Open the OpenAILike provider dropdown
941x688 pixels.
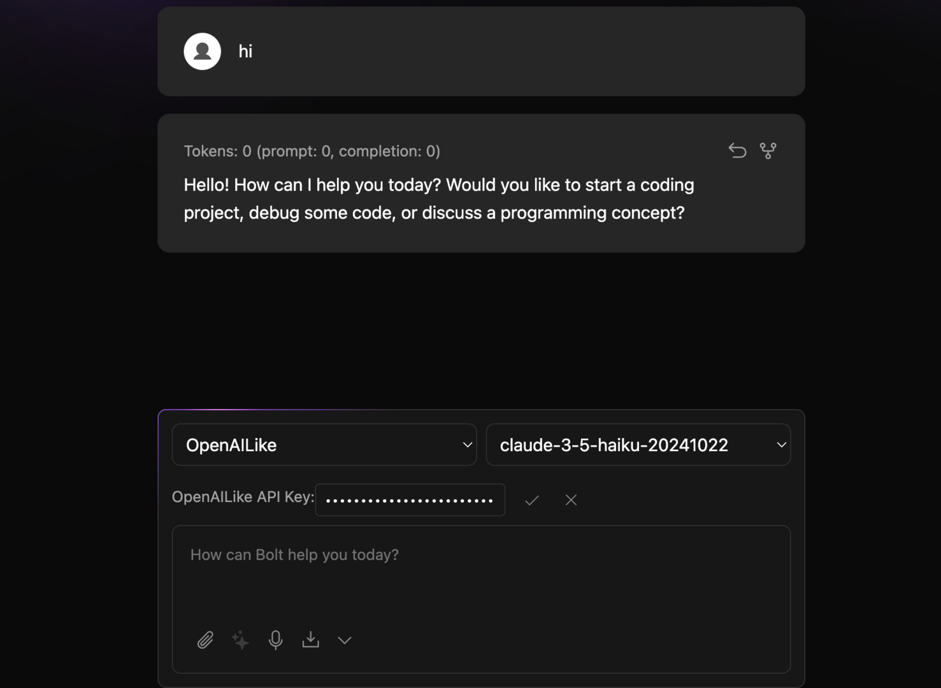(324, 445)
